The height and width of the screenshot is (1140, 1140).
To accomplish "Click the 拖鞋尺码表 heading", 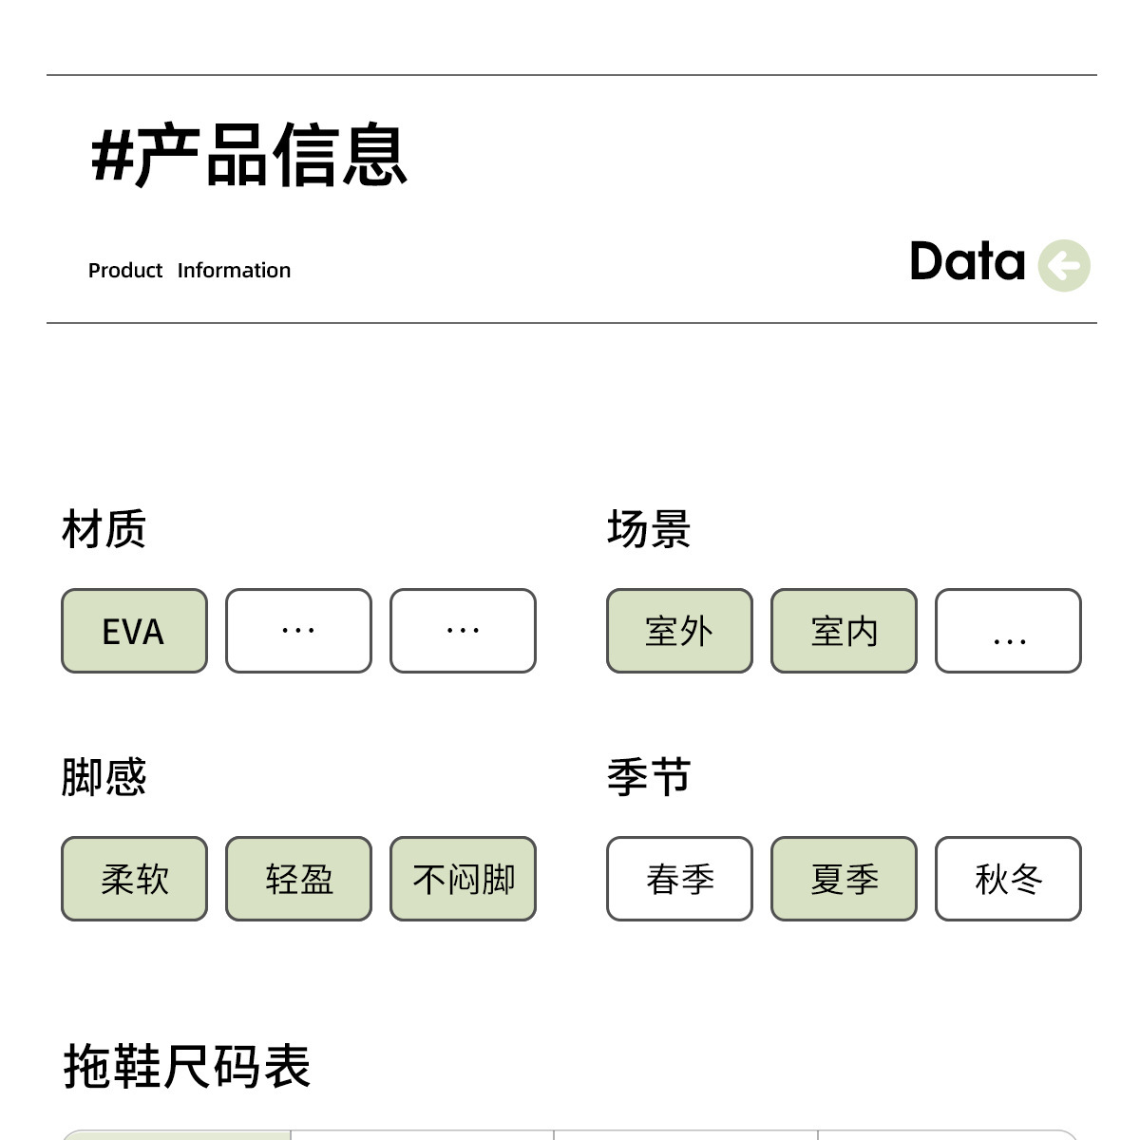I will pyautogui.click(x=187, y=1066).
